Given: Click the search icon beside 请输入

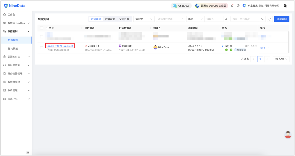Looking at the screenshot, I should pyautogui.click(x=226, y=19).
